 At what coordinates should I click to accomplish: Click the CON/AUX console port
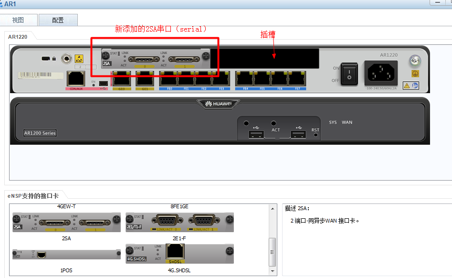(x=76, y=79)
